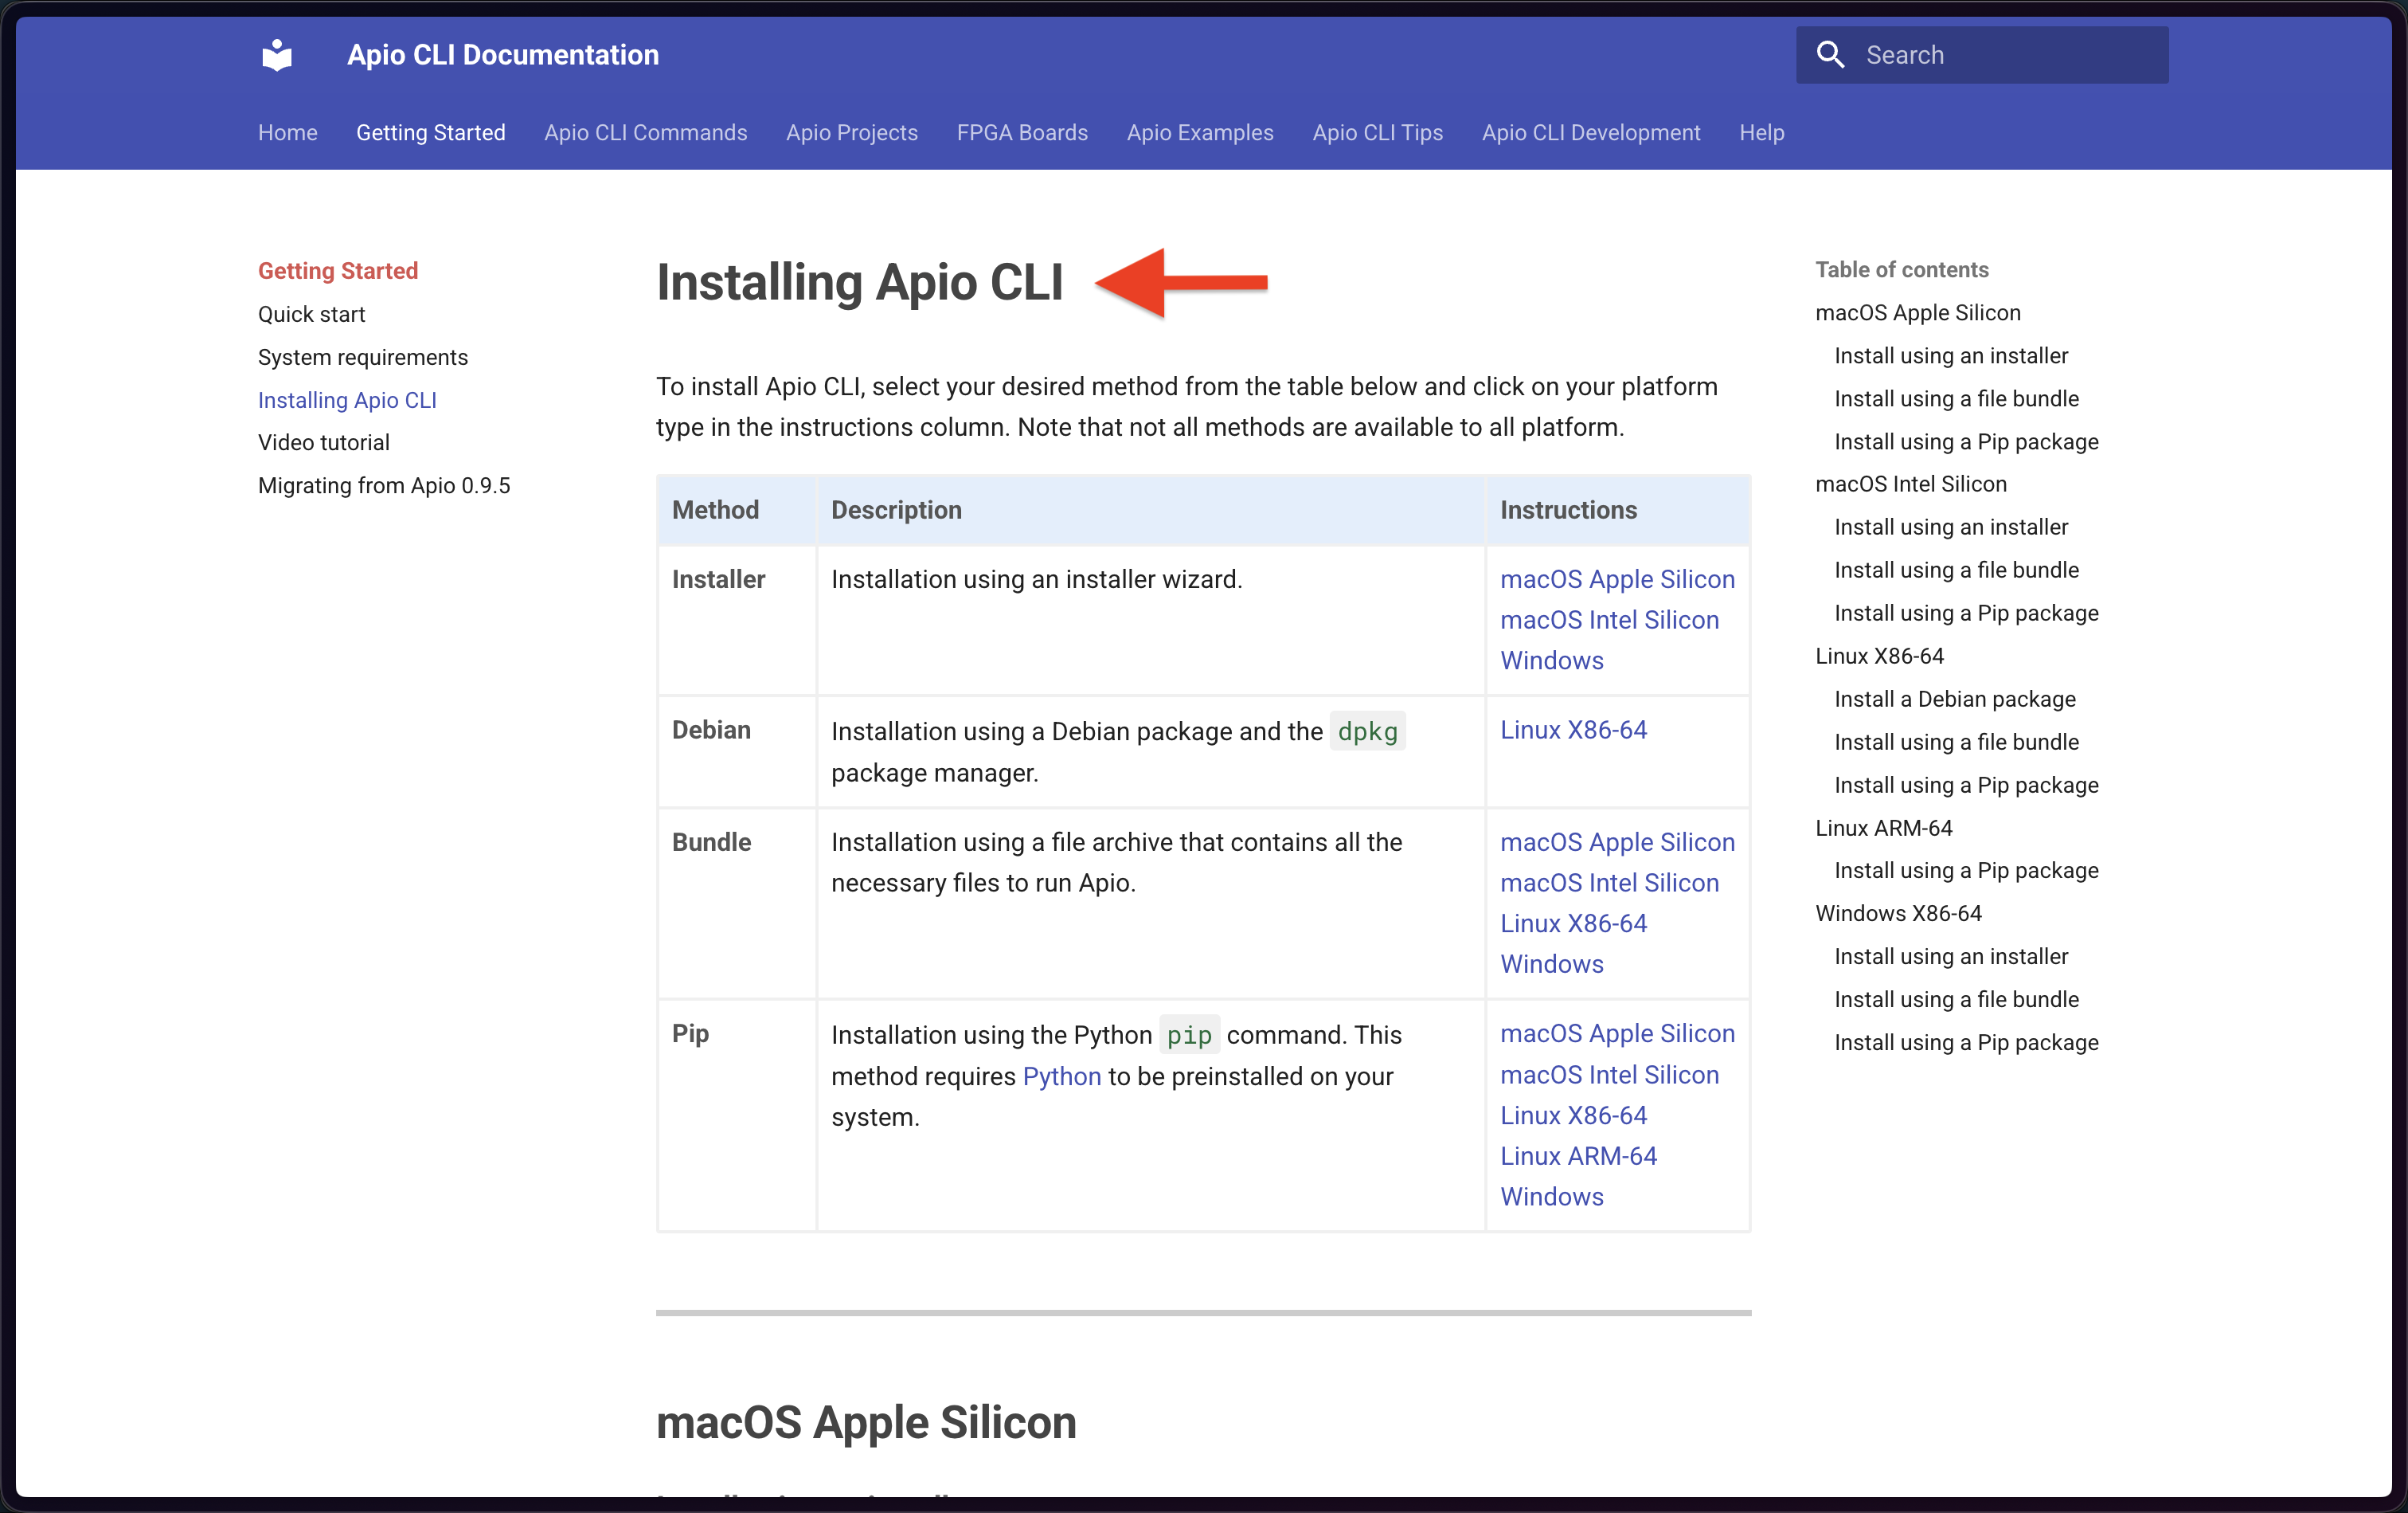This screenshot has height=1513, width=2408.
Task: Open System requirements in the sidebar
Action: [363, 357]
